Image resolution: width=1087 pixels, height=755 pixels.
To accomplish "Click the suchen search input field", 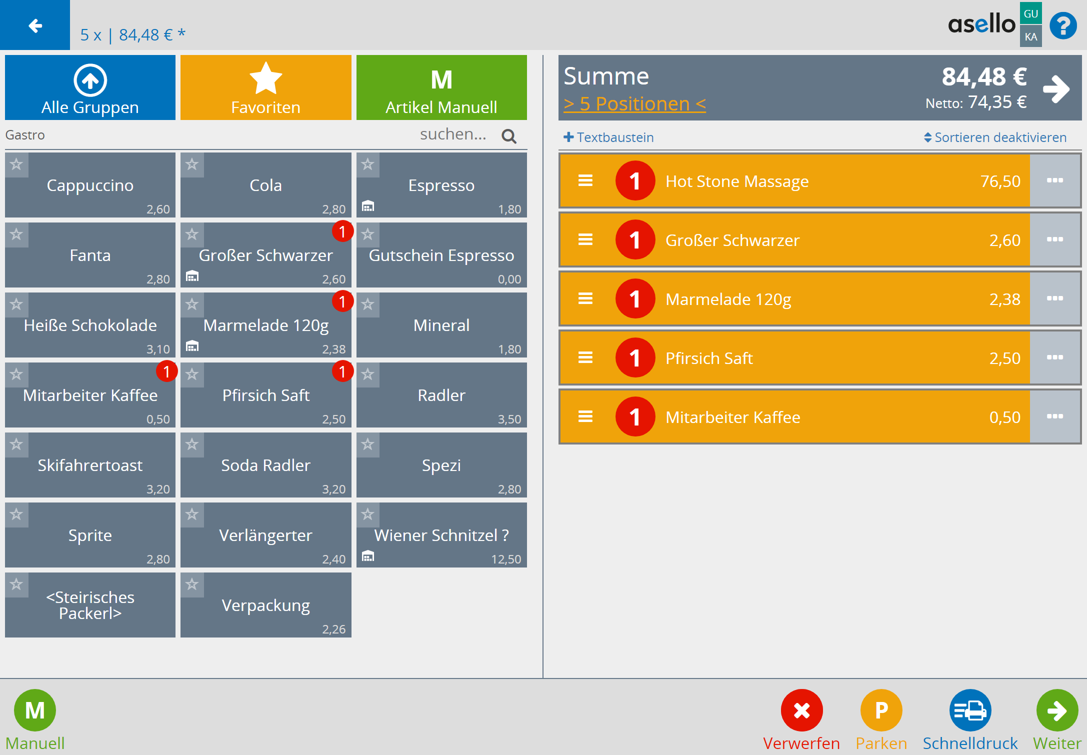I will tap(452, 134).
